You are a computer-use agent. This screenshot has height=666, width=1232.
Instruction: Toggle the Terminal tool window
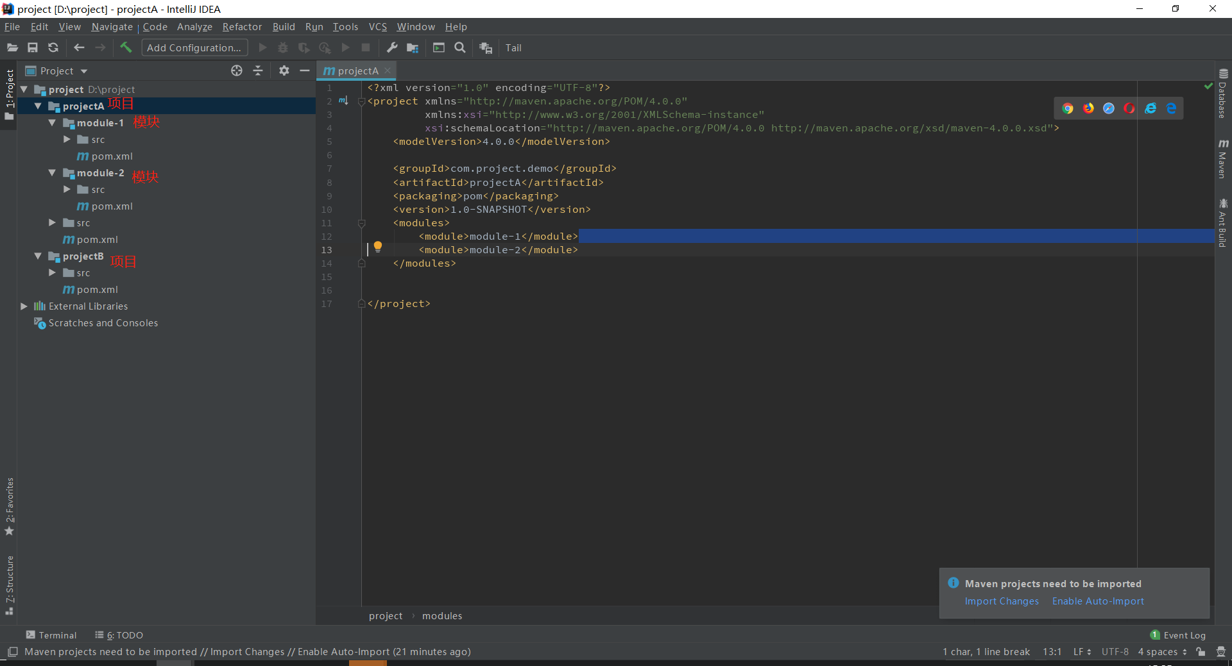click(51, 635)
